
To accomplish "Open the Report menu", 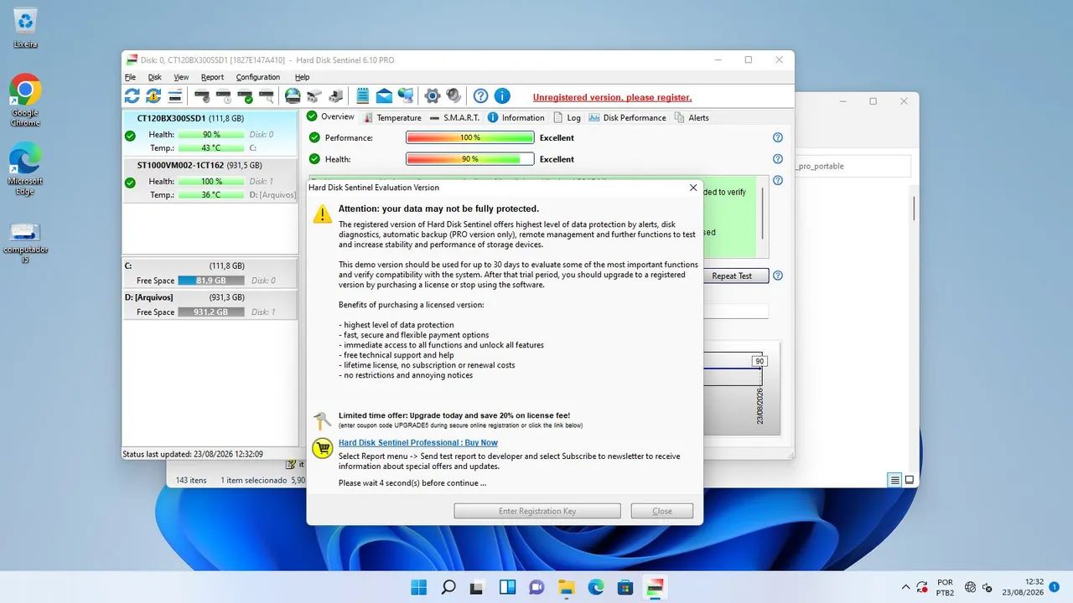I will pos(212,77).
